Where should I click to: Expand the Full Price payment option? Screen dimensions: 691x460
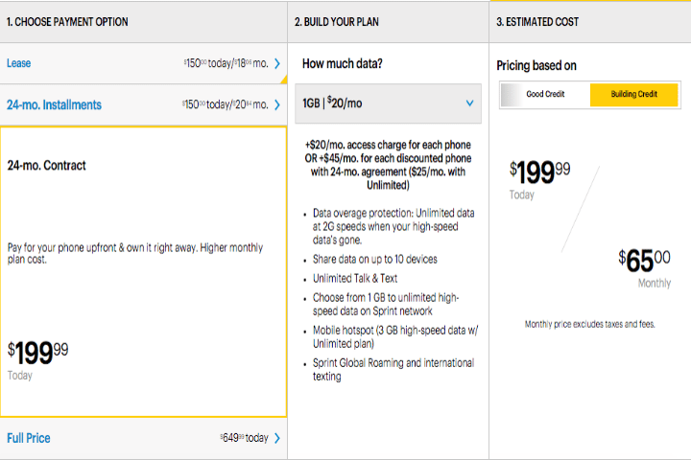tap(29, 438)
